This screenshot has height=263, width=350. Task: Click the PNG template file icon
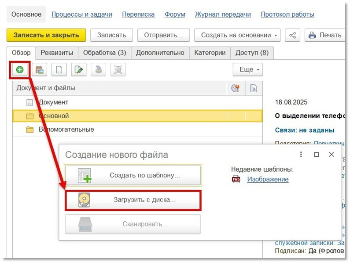click(x=236, y=179)
